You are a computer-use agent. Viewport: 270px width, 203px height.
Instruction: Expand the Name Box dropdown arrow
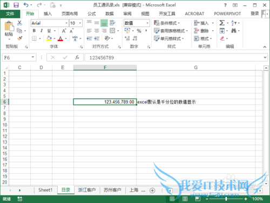click(33, 57)
